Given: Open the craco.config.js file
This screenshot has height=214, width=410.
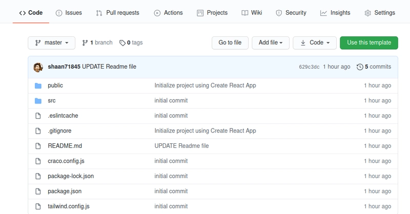Looking at the screenshot, I should click(66, 161).
